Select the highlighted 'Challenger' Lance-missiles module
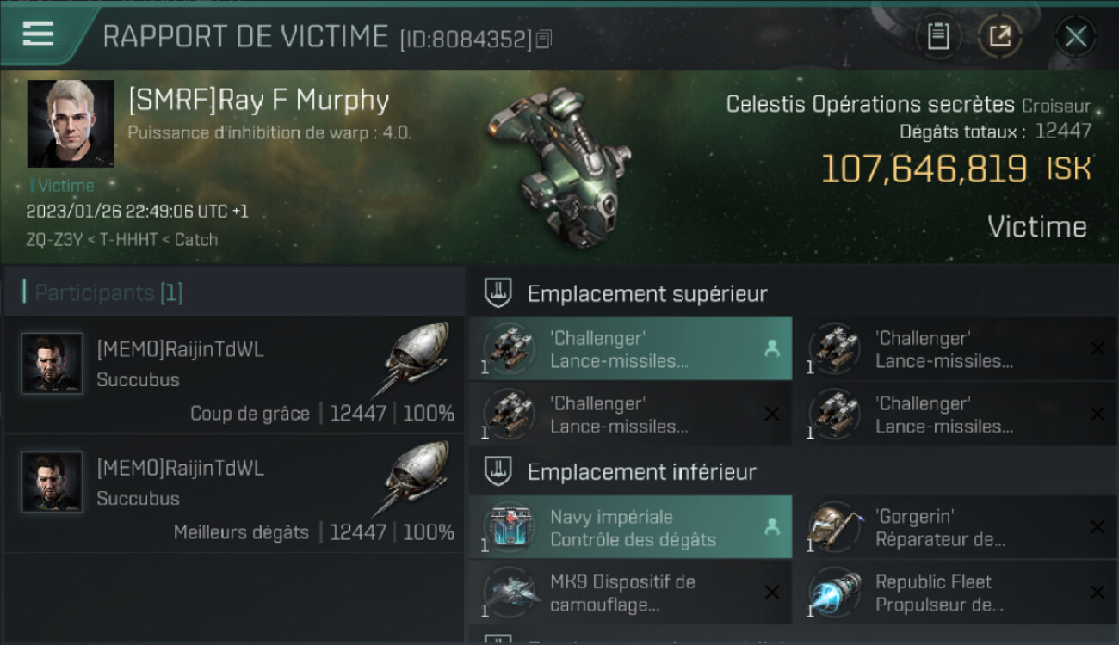The height and width of the screenshot is (645, 1119). tap(630, 349)
